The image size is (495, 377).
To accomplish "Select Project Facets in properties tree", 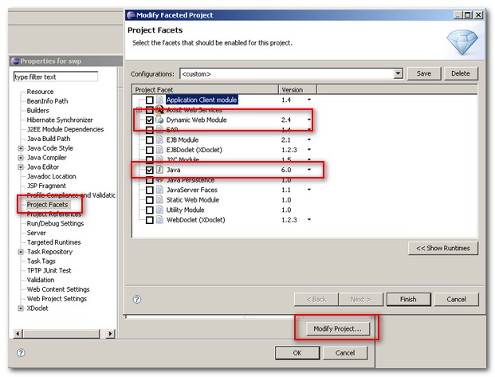I will (47, 205).
